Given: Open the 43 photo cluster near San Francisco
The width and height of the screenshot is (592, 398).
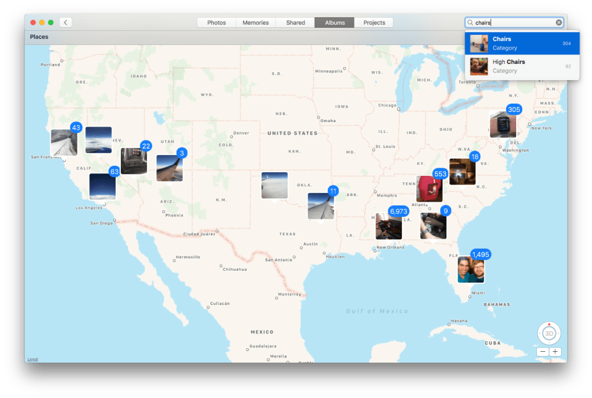Looking at the screenshot, I should click(x=63, y=142).
